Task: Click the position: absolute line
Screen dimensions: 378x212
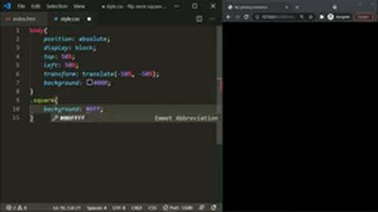Action: (77, 39)
